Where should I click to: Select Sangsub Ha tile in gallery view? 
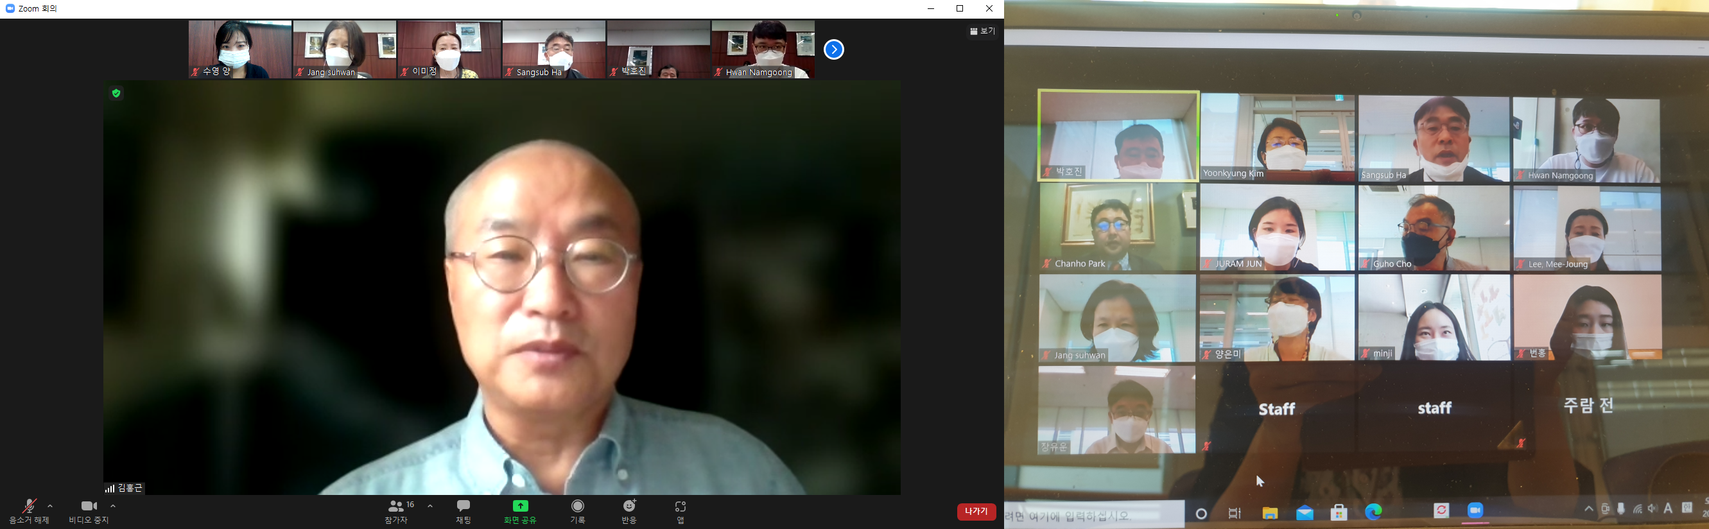point(1434,139)
